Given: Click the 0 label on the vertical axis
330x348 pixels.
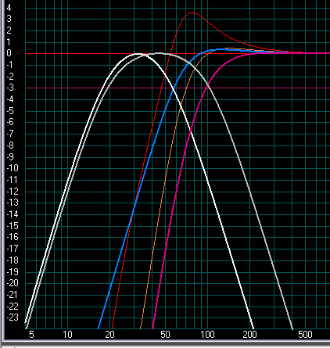Looking at the screenshot, I should click(9, 53).
